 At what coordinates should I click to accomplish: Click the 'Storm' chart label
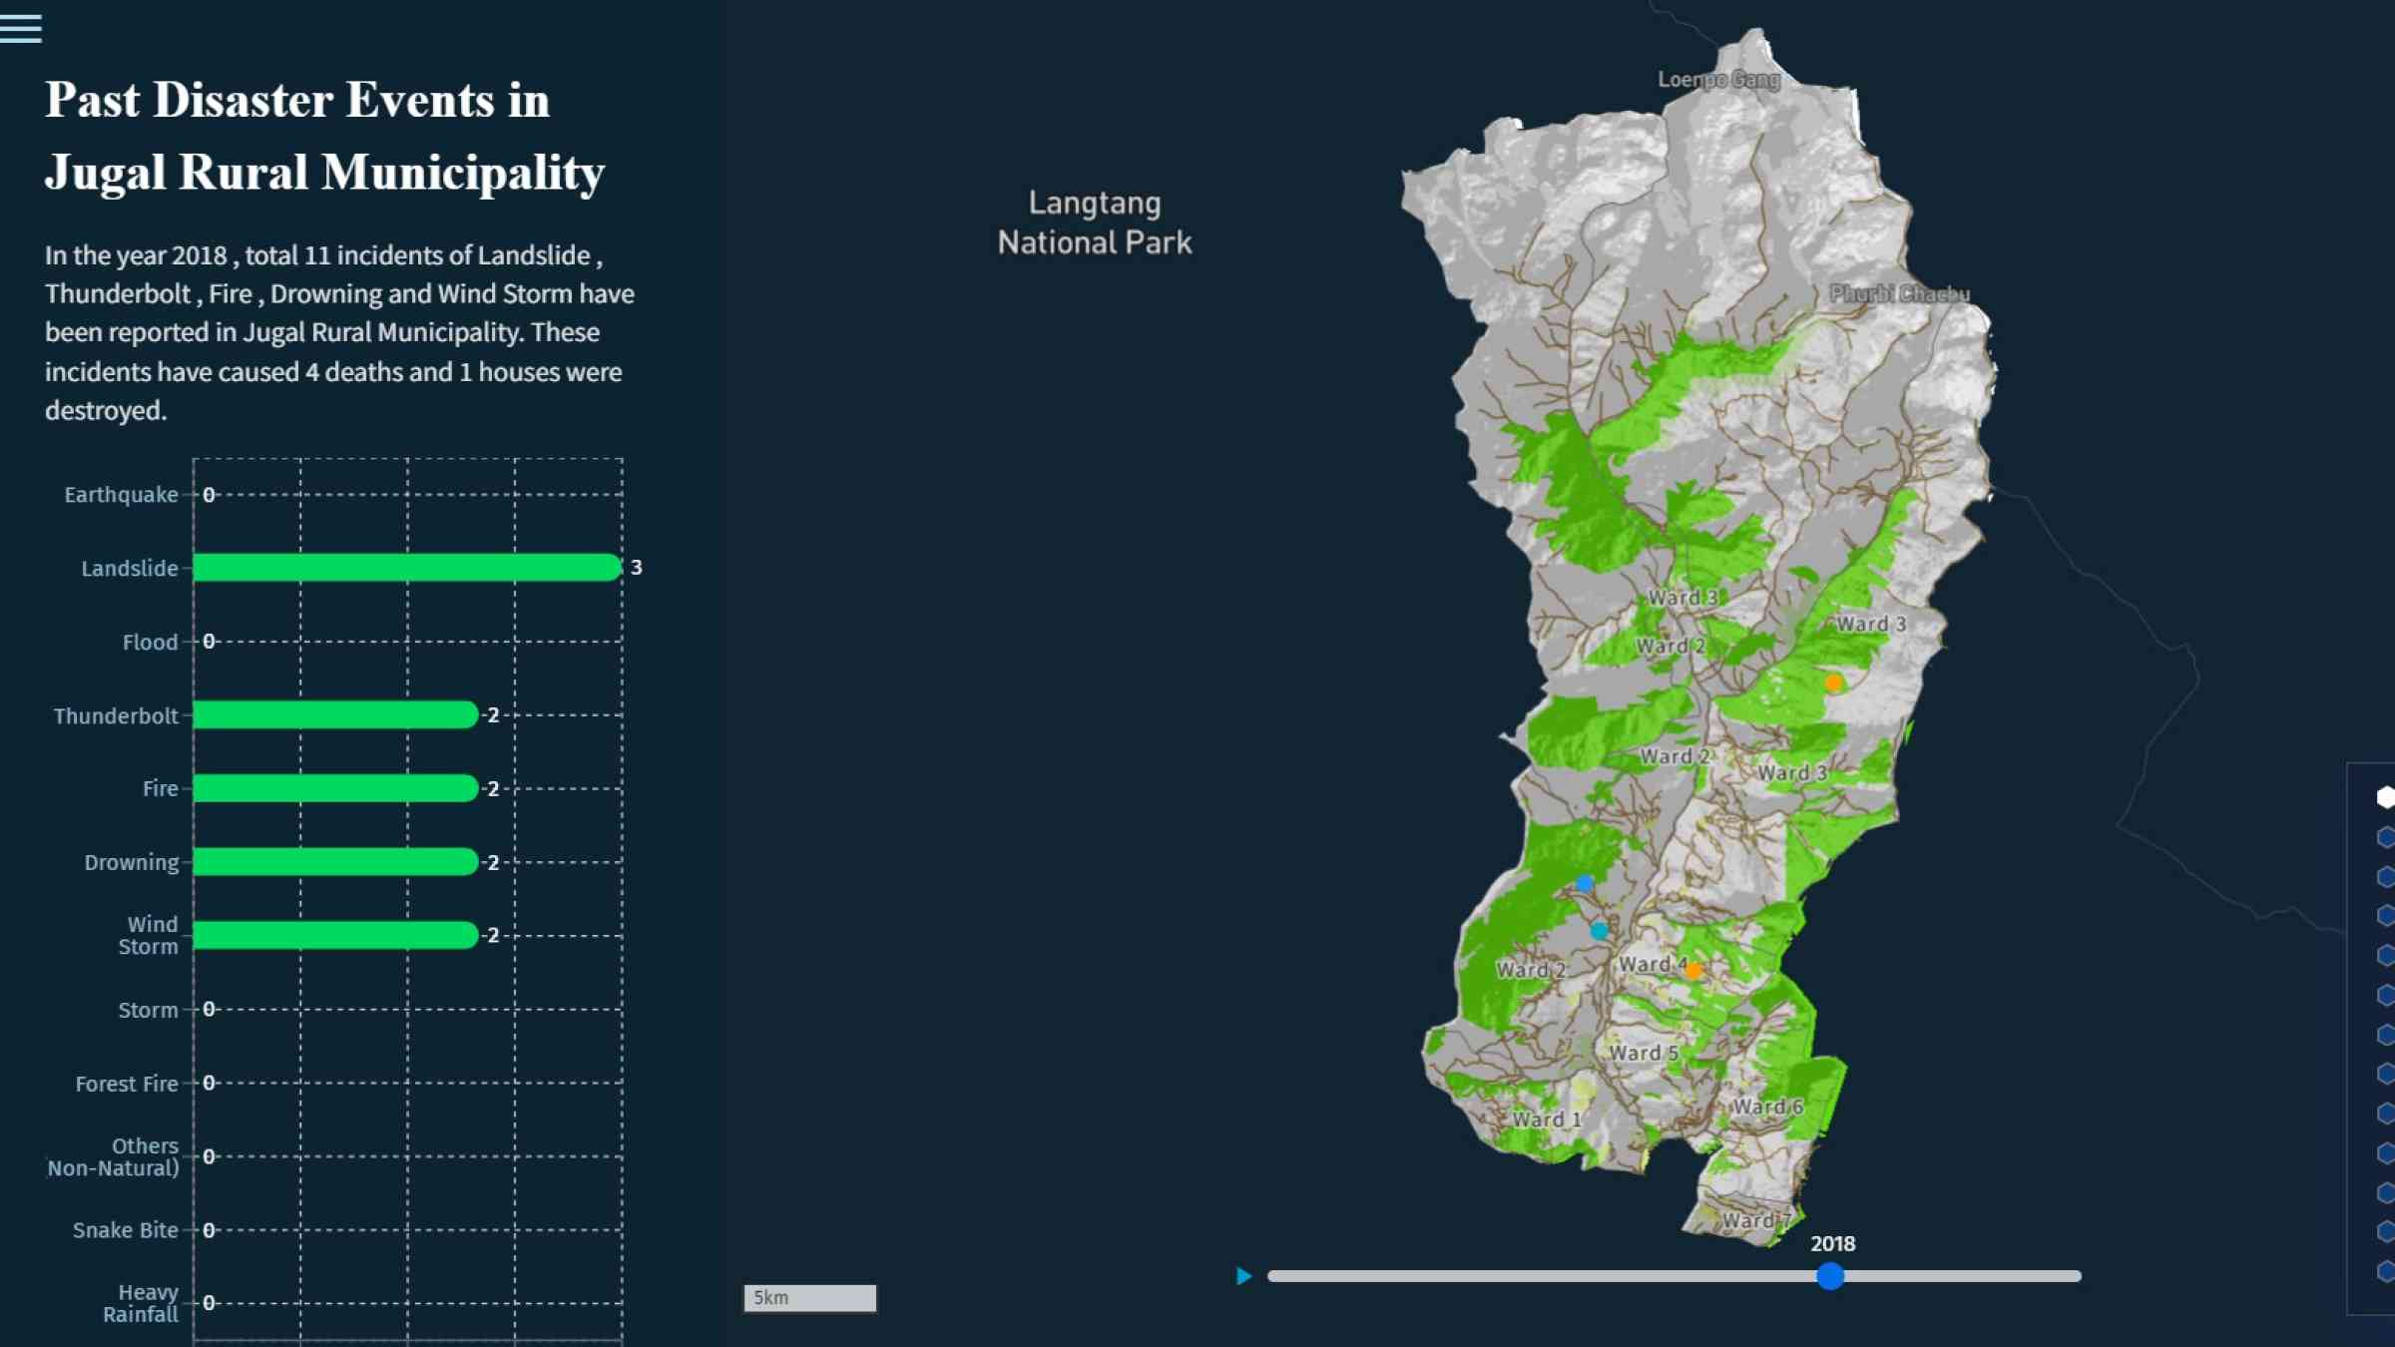[148, 1011]
